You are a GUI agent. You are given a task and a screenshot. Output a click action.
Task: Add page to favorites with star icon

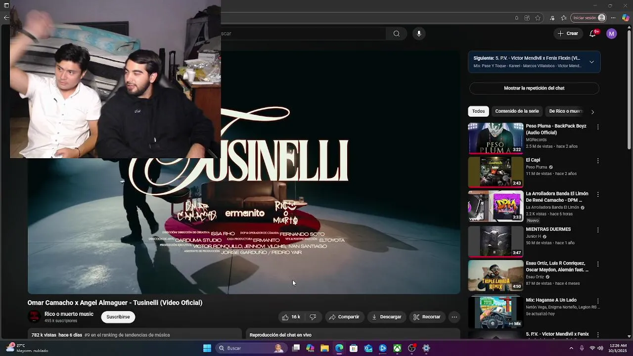pyautogui.click(x=538, y=18)
